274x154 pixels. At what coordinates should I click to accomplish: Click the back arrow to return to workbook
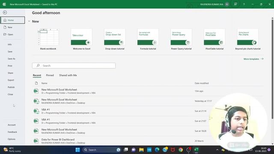(5, 12)
